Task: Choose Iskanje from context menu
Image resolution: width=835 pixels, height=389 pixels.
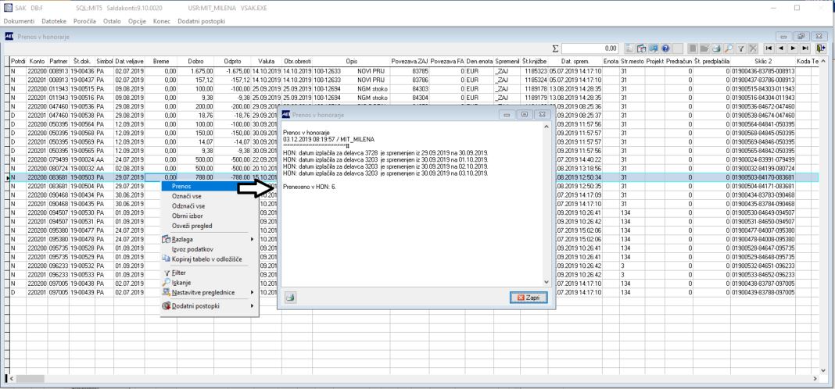Action: pos(210,283)
